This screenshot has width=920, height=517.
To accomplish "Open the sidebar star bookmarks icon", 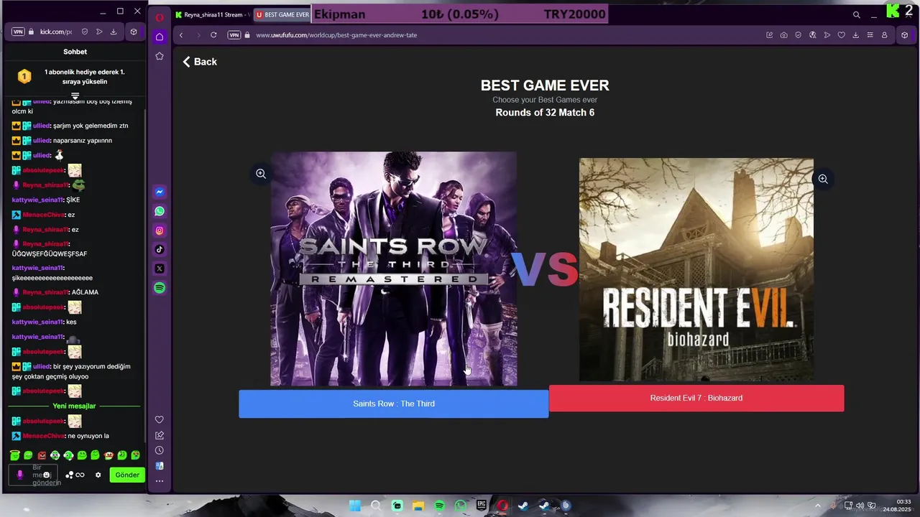I will (x=160, y=56).
